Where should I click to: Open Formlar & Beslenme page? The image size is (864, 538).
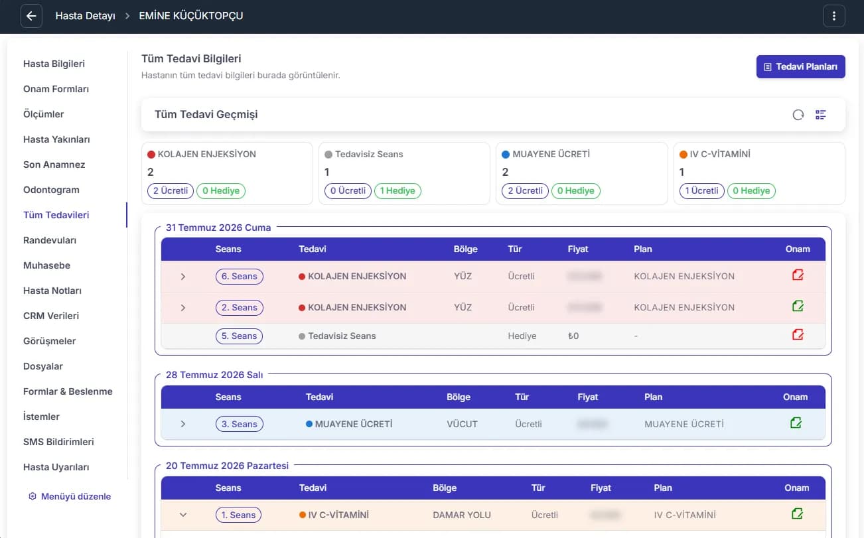coord(68,391)
